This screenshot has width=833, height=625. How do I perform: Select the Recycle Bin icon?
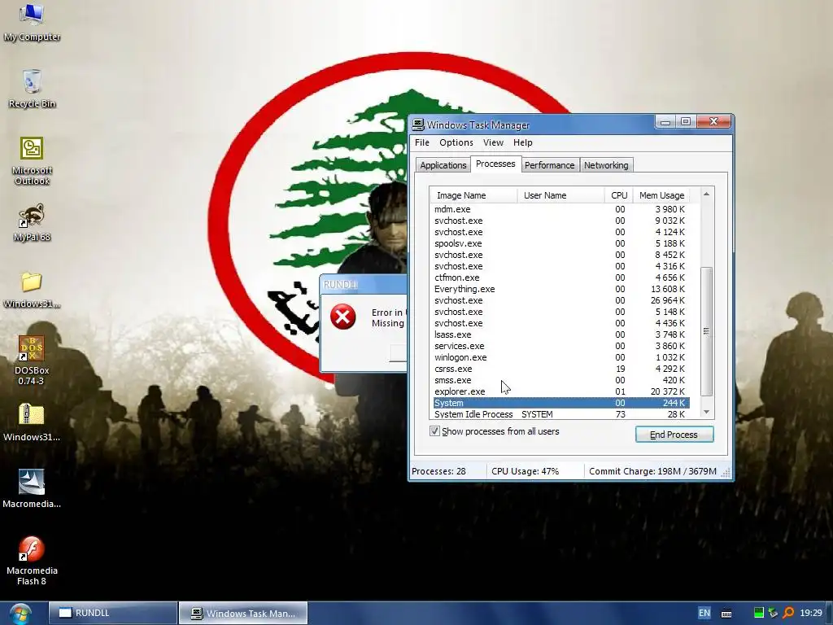pos(32,89)
